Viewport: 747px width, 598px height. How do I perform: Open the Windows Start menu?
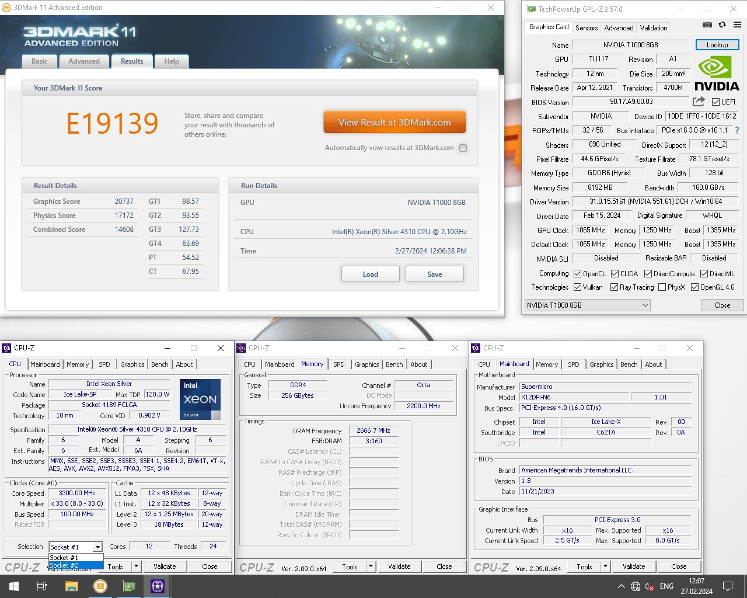click(x=14, y=586)
